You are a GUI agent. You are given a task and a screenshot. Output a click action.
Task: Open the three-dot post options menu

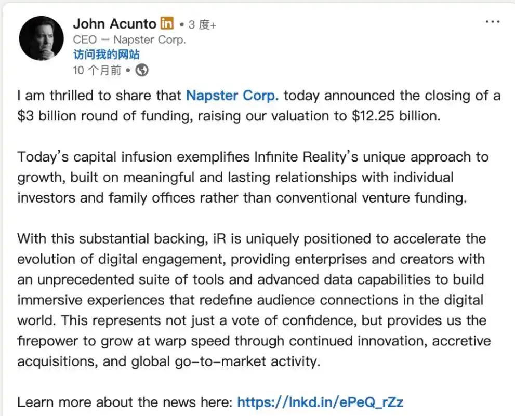[x=492, y=22]
